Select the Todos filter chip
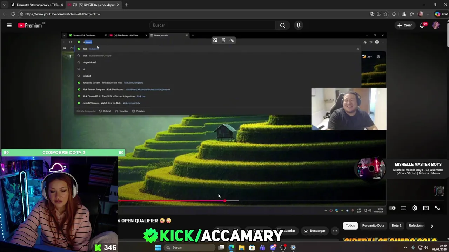This screenshot has width=449, height=252. click(350, 226)
